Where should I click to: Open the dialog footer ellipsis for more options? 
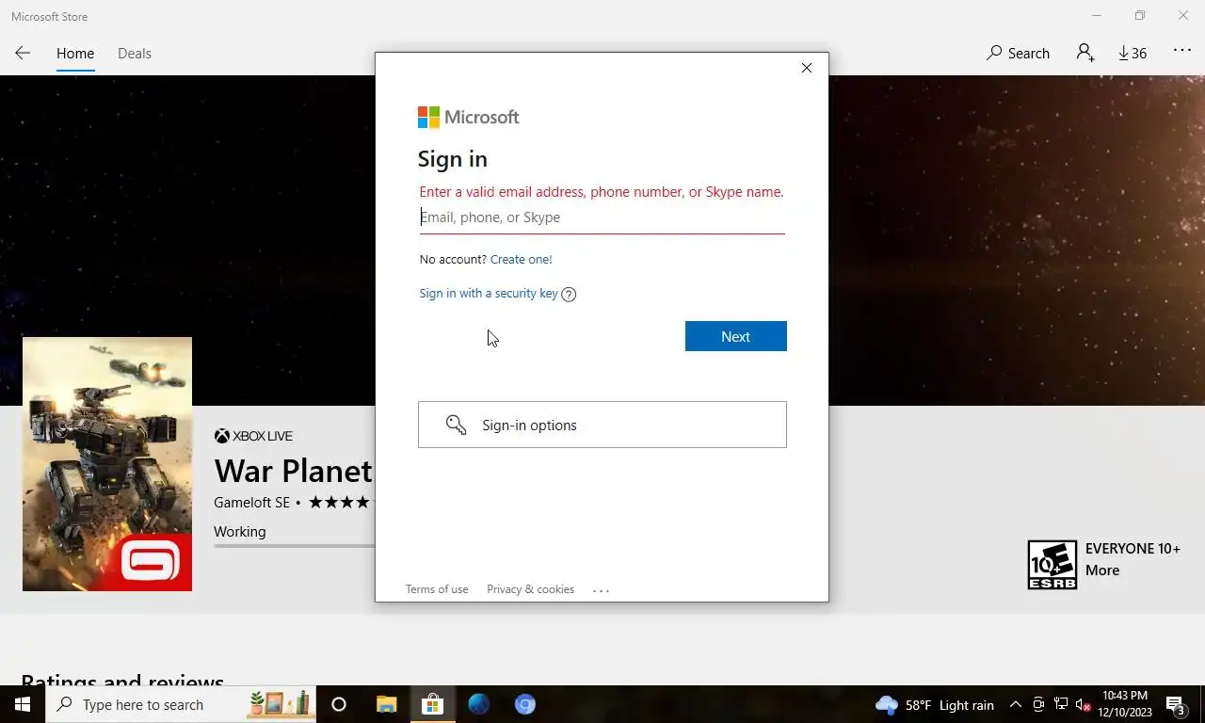[x=602, y=590]
